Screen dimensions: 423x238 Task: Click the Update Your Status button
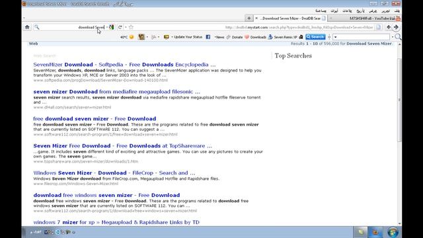[x=188, y=37]
